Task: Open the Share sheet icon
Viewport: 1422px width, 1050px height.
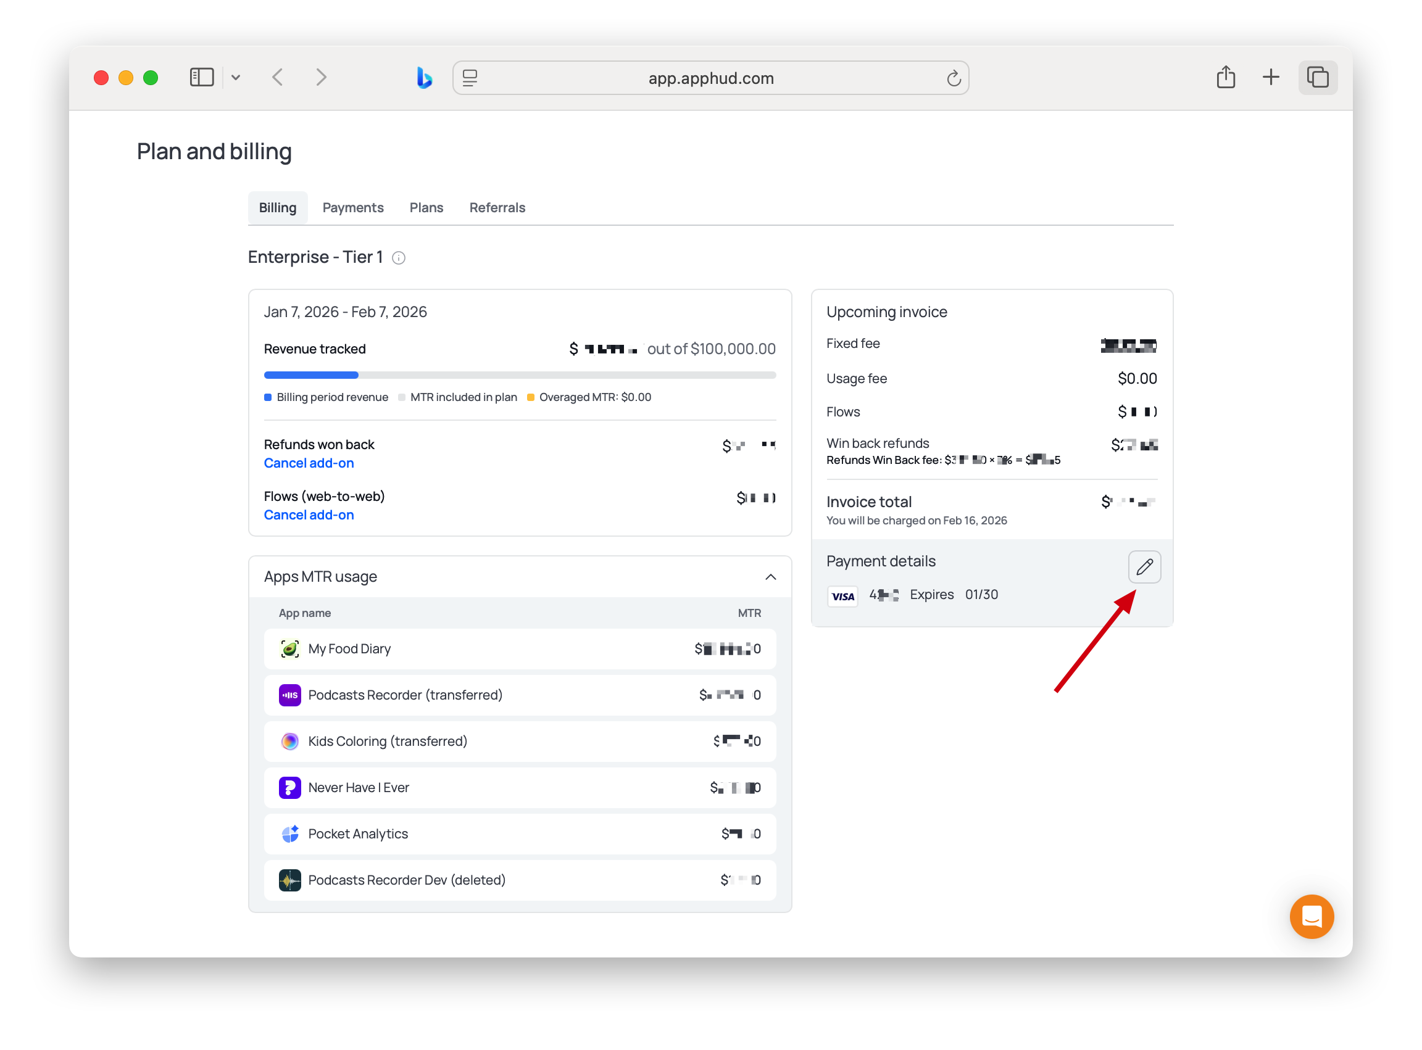Action: 1225,78
